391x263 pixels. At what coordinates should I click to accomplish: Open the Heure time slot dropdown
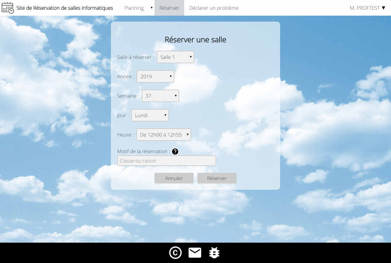[164, 135]
